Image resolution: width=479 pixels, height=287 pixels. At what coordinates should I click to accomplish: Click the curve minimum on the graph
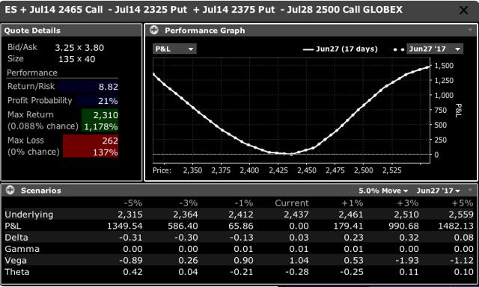286,153
